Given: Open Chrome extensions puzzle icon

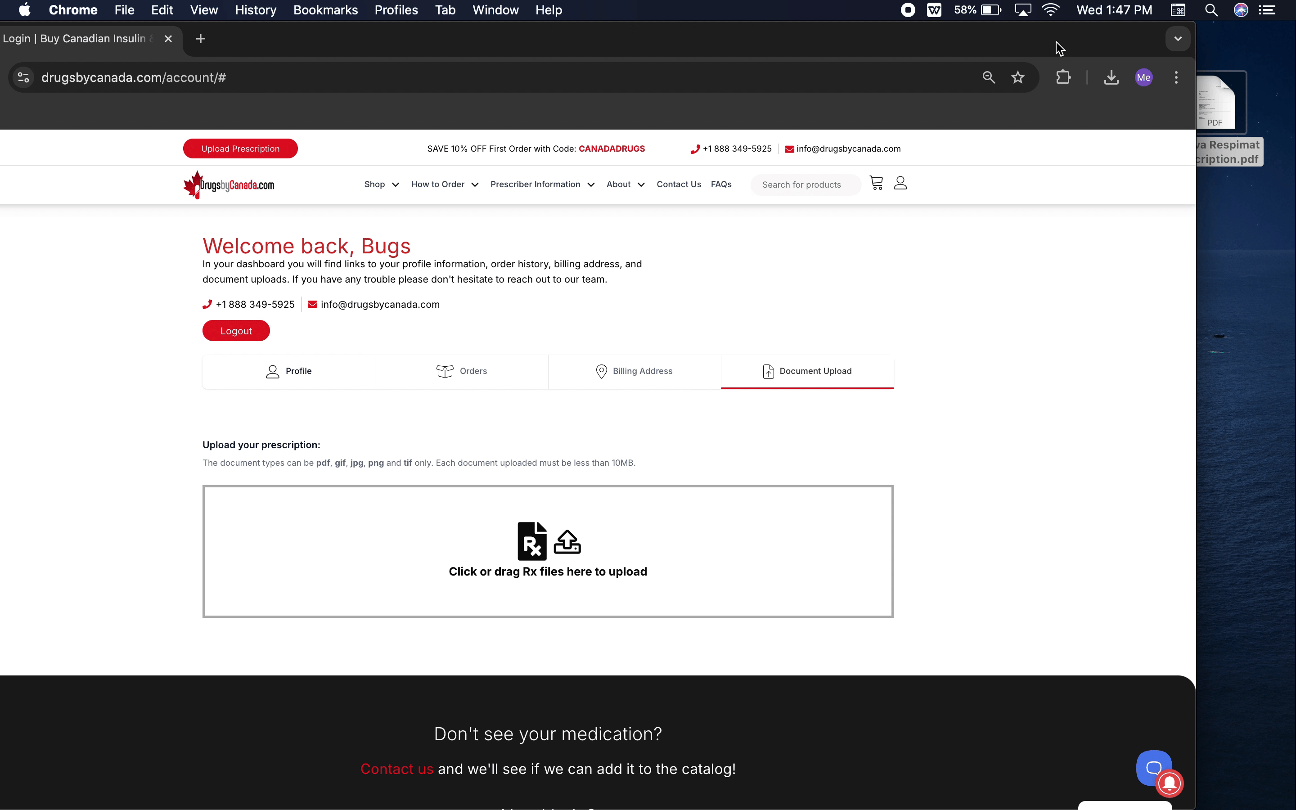Looking at the screenshot, I should click(x=1063, y=78).
